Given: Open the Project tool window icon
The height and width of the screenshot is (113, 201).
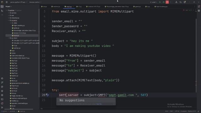Looking at the screenshot, I should point(2,6).
